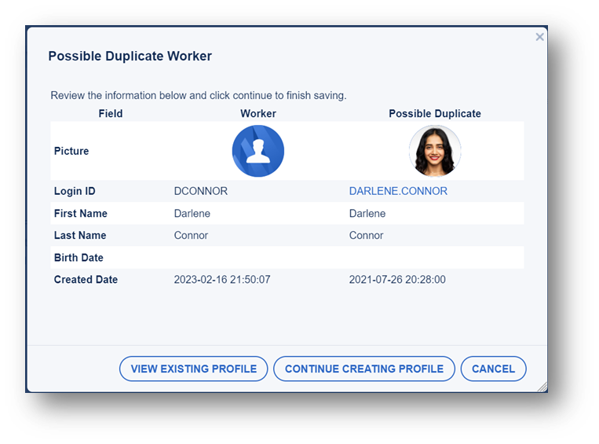The width and height of the screenshot is (599, 444).
Task: Select the 'Picture' row label
Action: 71,151
